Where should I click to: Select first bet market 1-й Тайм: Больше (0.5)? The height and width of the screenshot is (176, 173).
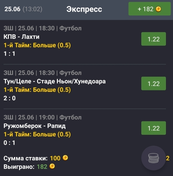pos(37,45)
